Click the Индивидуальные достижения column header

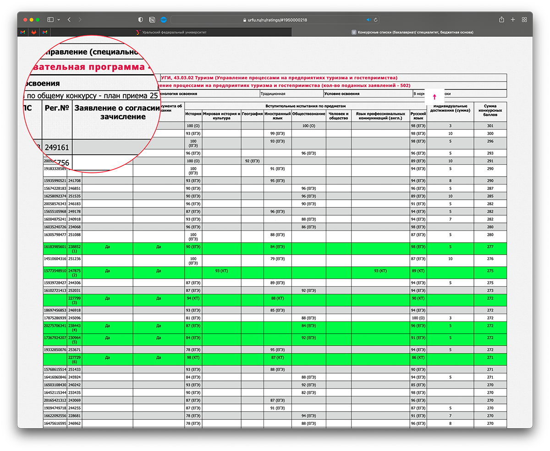[x=450, y=111]
